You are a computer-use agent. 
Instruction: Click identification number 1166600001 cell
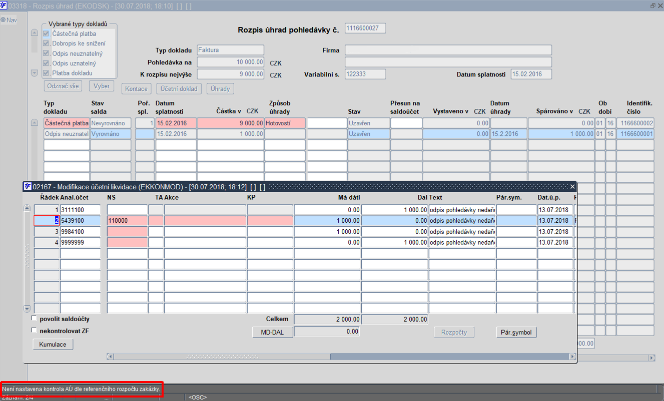tap(635, 134)
